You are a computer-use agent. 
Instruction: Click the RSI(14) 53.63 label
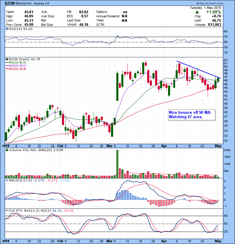[21, 29]
